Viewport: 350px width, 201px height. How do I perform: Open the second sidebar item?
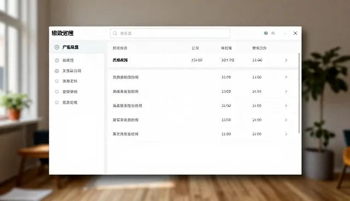(68, 60)
